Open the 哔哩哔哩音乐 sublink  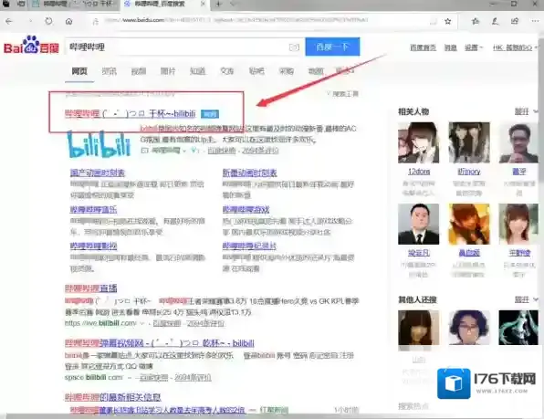pos(93,210)
